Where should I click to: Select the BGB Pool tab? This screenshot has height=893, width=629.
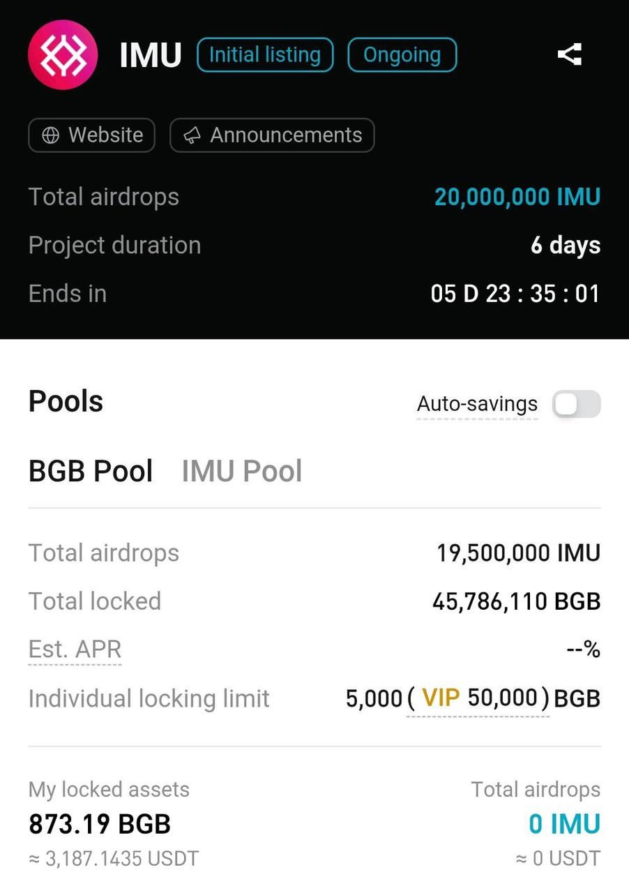(91, 471)
